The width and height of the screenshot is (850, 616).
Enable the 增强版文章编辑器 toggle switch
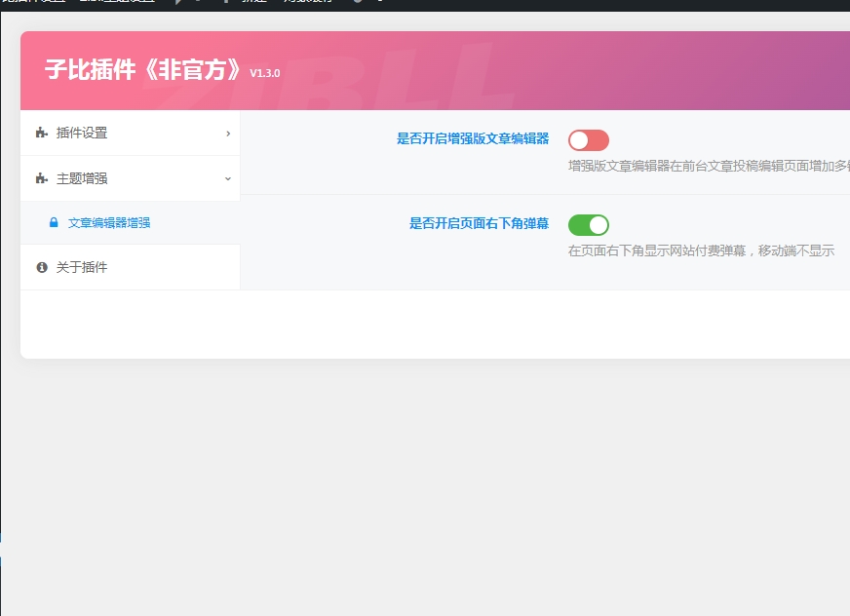(589, 140)
